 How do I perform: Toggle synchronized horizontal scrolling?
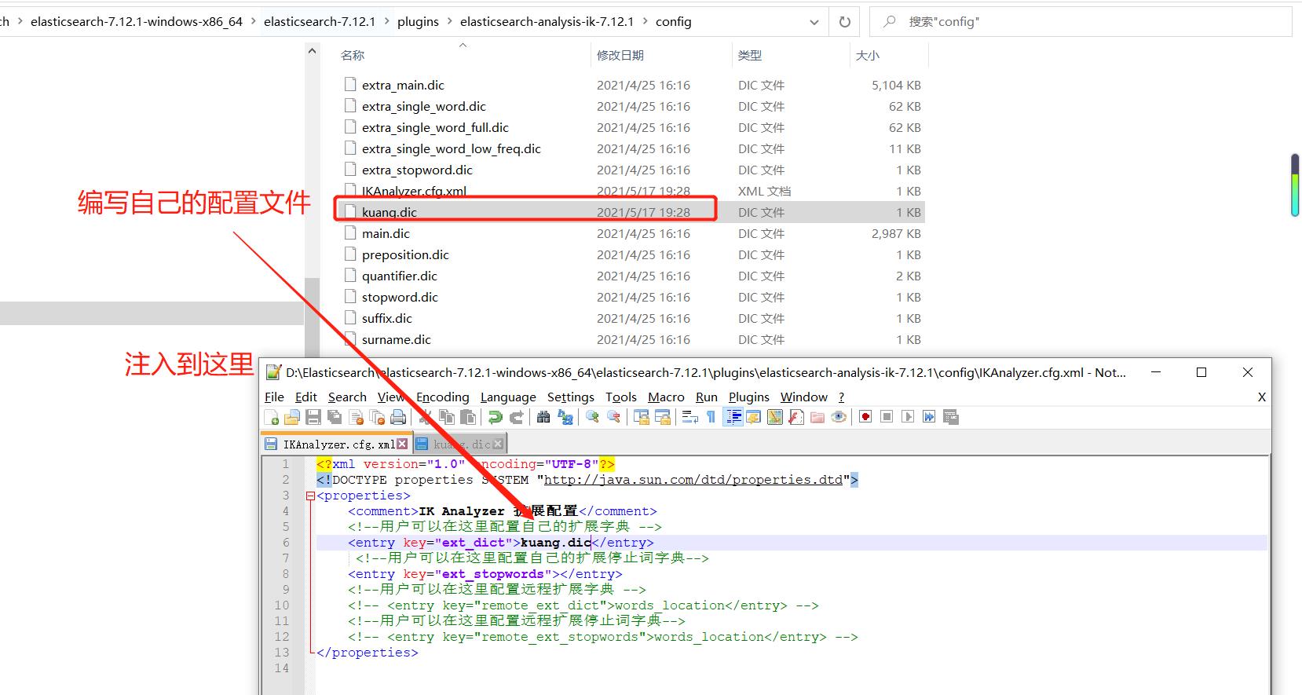click(663, 417)
